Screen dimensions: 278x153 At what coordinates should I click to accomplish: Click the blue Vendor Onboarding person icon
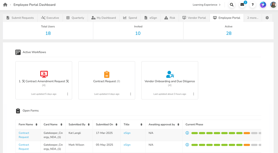[x=170, y=74]
